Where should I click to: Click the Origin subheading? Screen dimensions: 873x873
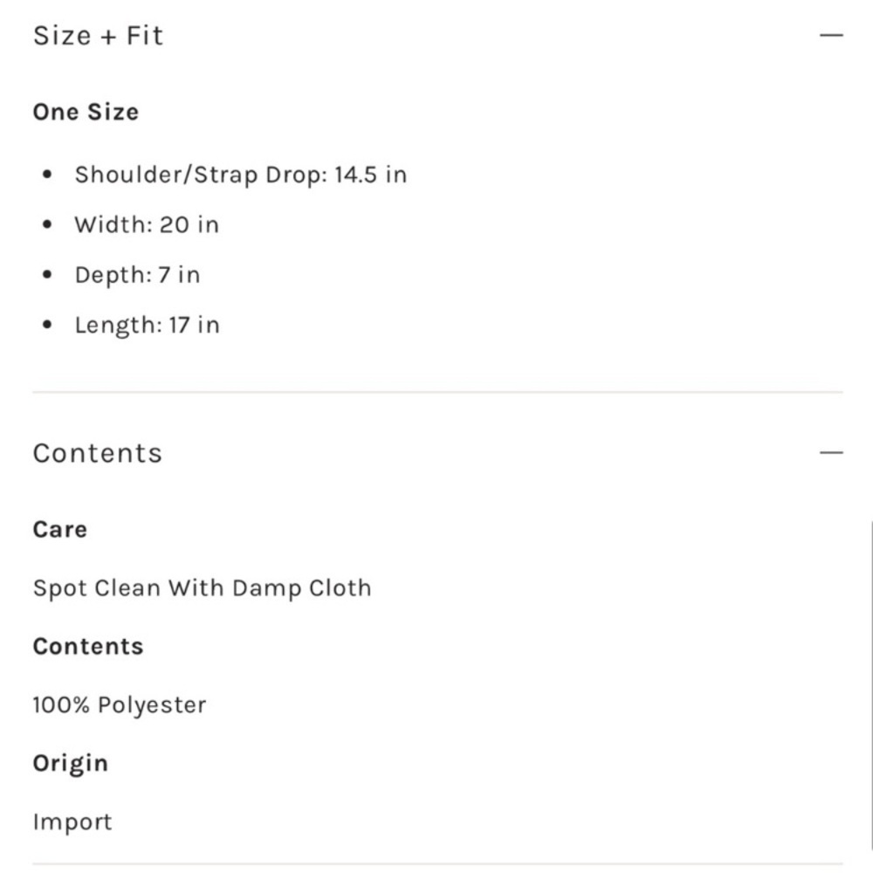click(70, 764)
